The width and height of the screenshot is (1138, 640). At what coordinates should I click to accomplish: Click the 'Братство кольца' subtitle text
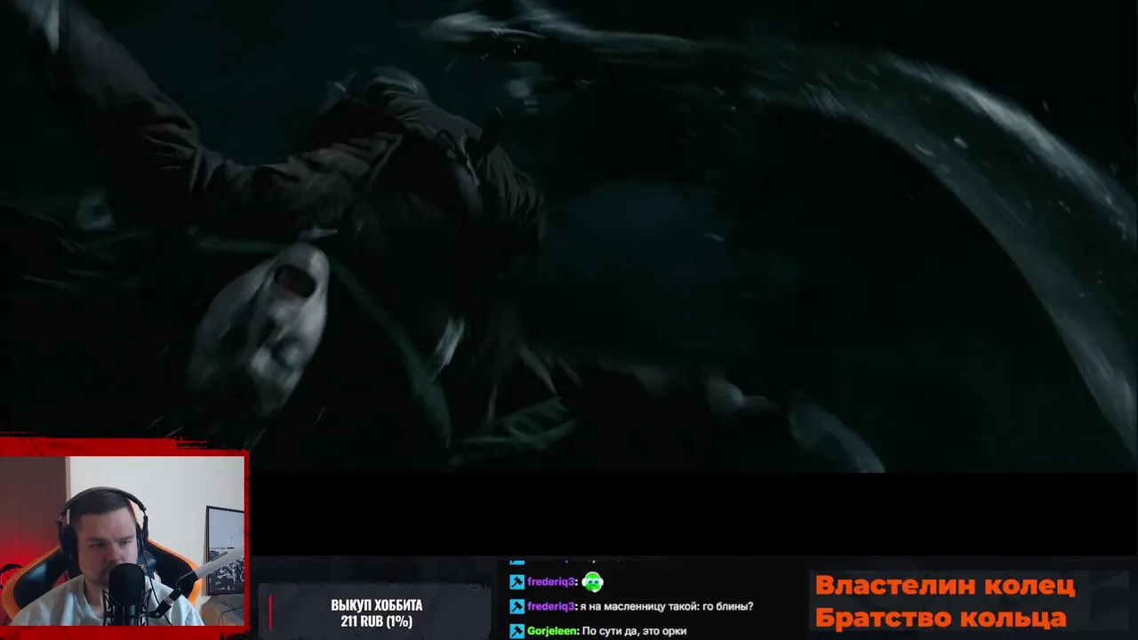(941, 618)
